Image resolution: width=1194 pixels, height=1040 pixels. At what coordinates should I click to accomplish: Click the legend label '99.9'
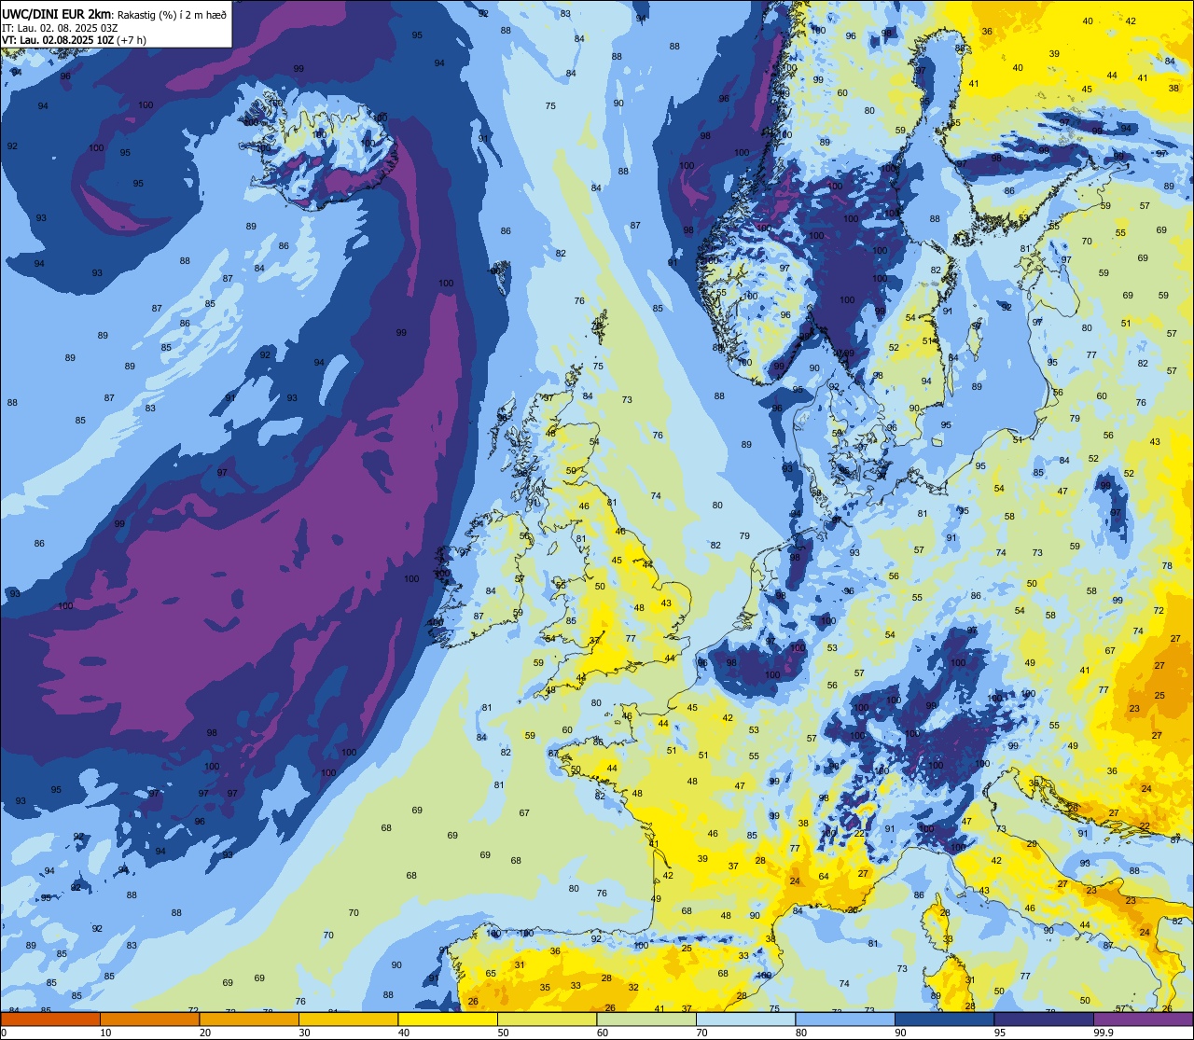[1104, 1033]
